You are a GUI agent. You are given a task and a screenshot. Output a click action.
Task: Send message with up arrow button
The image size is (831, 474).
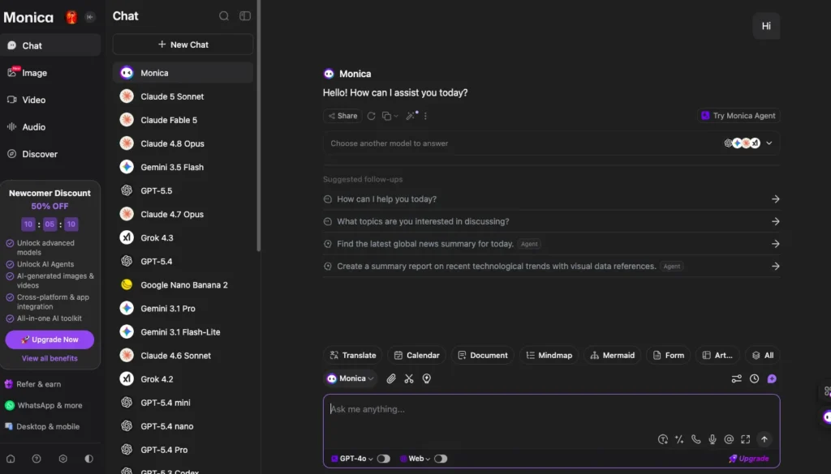[764, 439]
